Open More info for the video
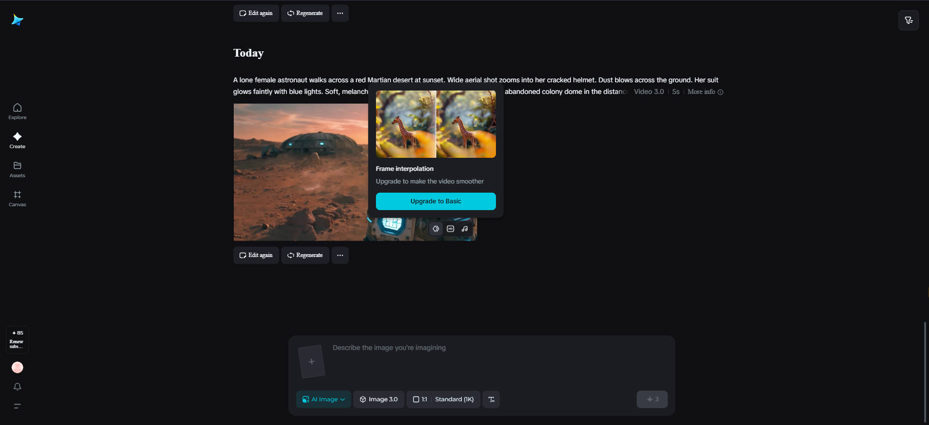Viewport: 929px width, 425px height. 705,92
